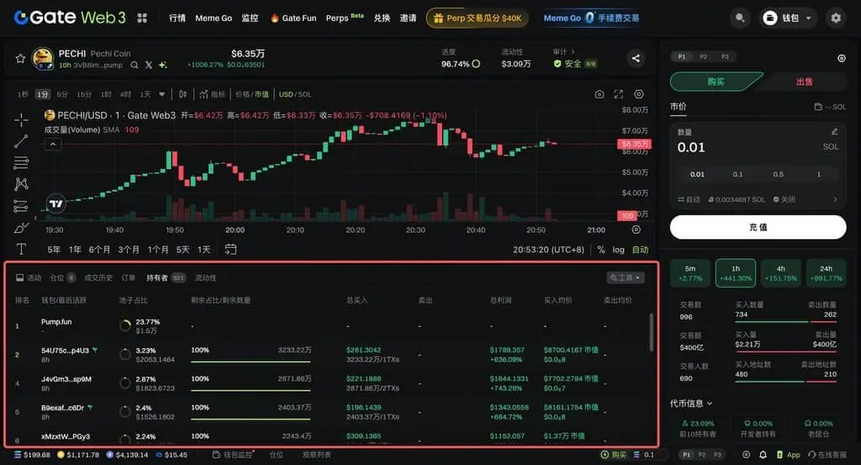Enter chart fullscreen mode

click(x=619, y=94)
